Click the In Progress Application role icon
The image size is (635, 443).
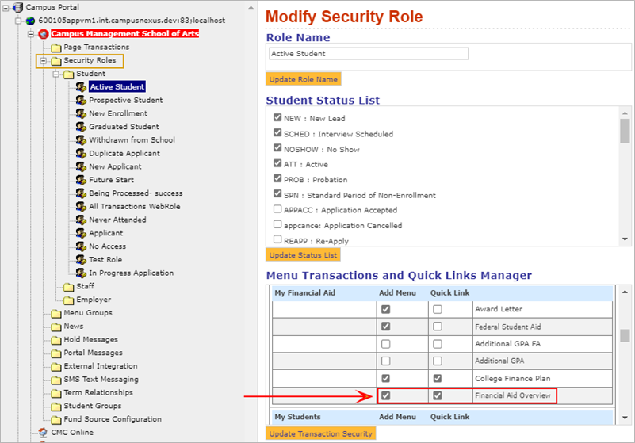[81, 273]
